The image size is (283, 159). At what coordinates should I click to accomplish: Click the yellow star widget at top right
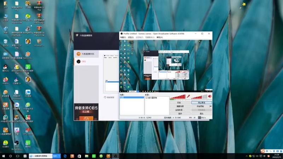pyautogui.click(x=244, y=4)
